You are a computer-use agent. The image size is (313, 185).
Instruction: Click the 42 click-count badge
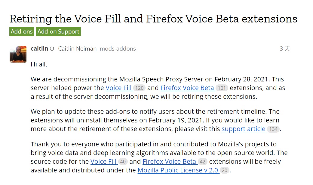[202, 162]
